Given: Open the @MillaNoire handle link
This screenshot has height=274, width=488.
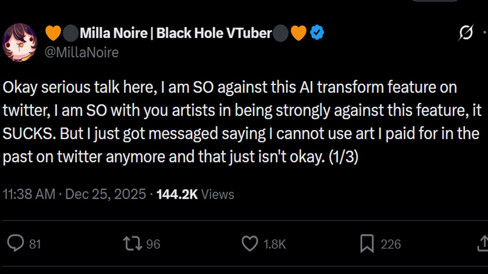Looking at the screenshot, I should click(x=82, y=52).
